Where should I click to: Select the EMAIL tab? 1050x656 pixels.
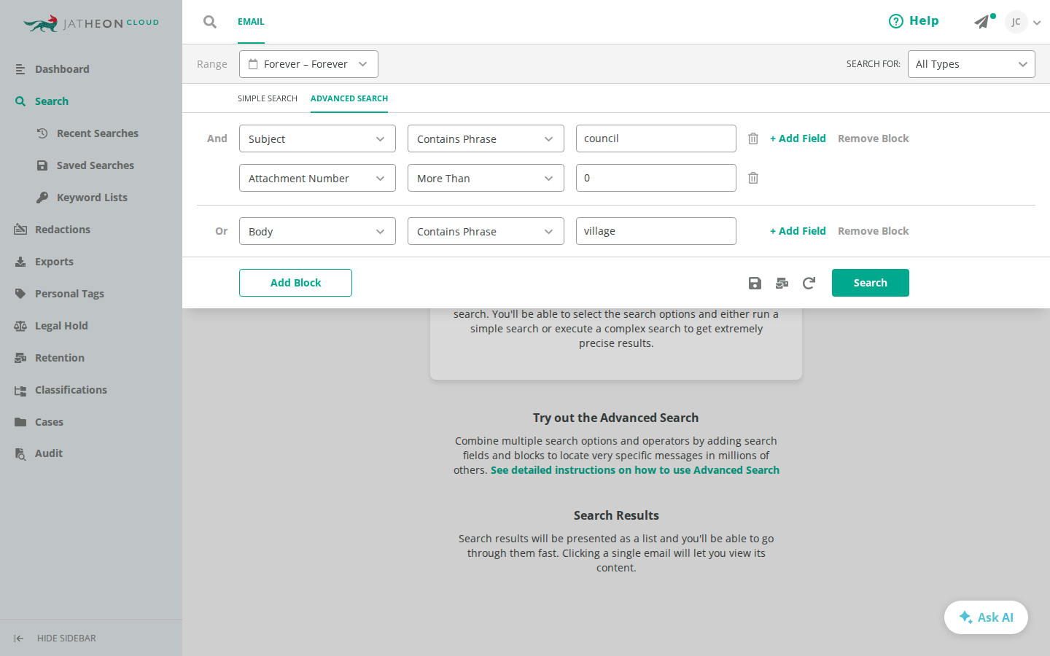[251, 22]
